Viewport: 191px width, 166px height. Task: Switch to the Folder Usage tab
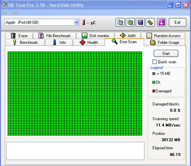(x=164, y=42)
